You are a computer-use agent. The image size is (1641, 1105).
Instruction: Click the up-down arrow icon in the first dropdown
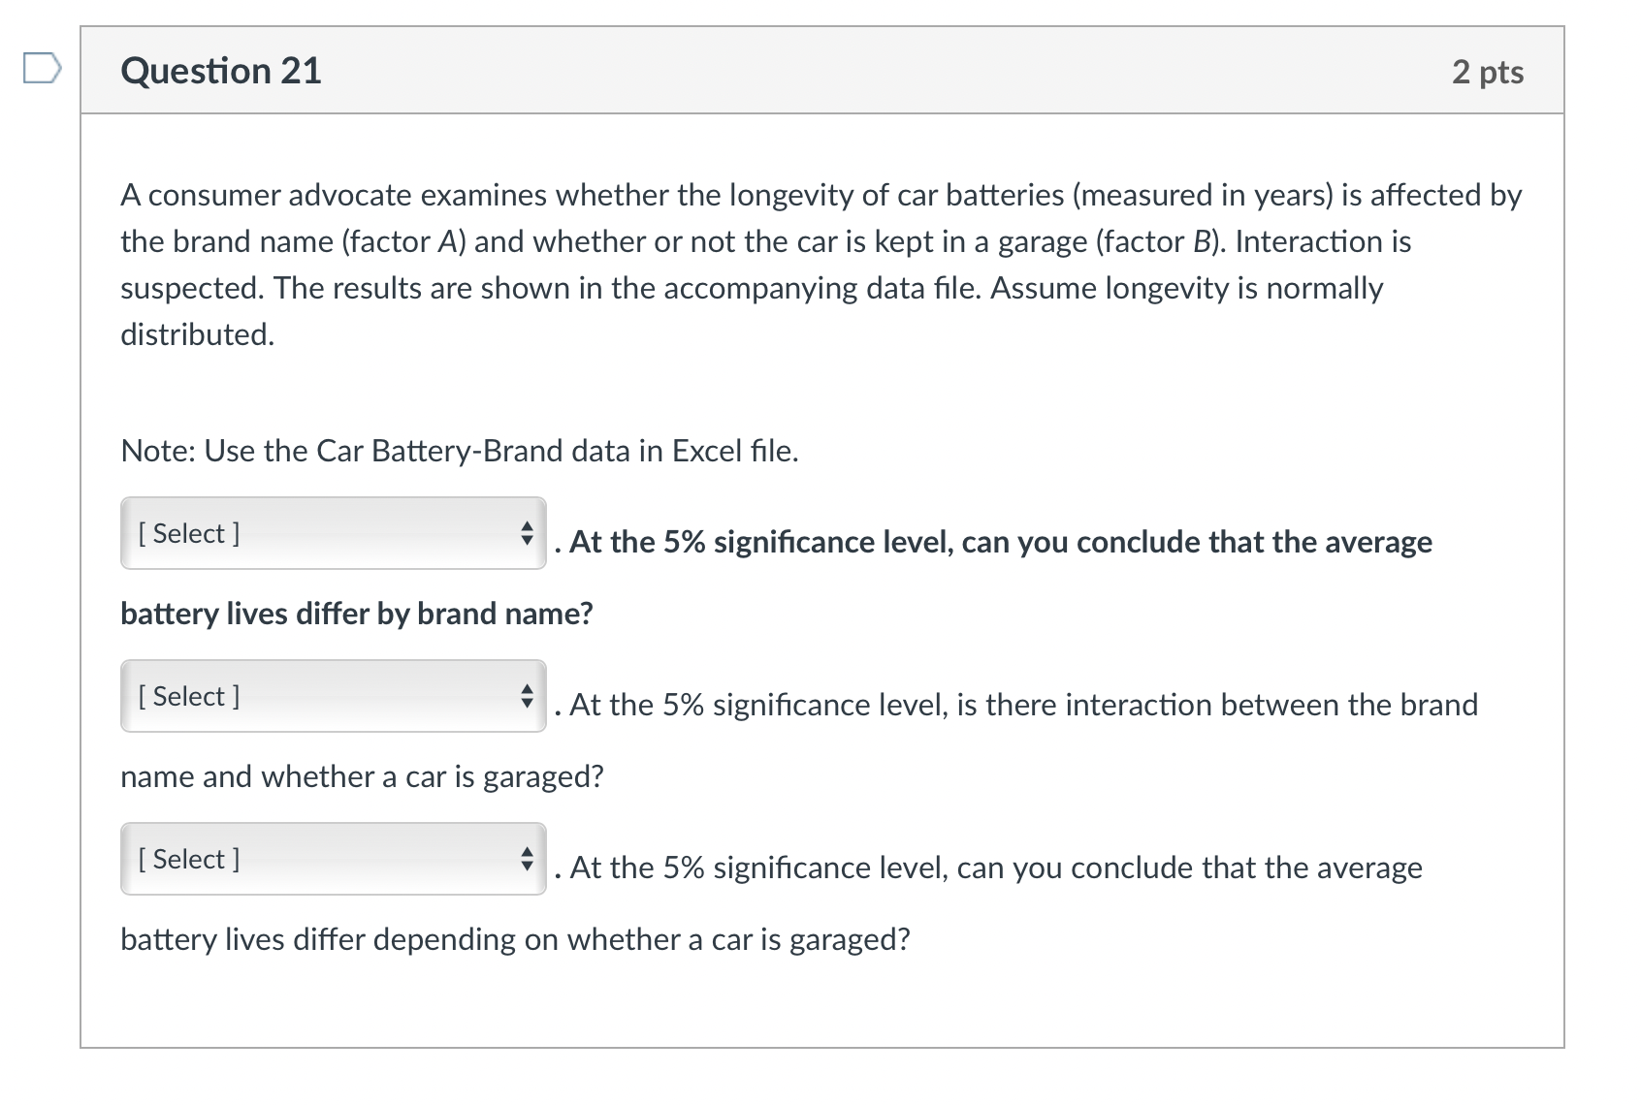(525, 532)
